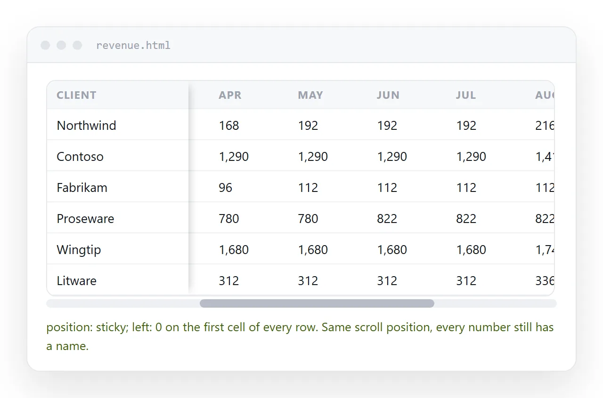This screenshot has width=603, height=398.
Task: Click the revenue.html window title
Action: pyautogui.click(x=133, y=45)
